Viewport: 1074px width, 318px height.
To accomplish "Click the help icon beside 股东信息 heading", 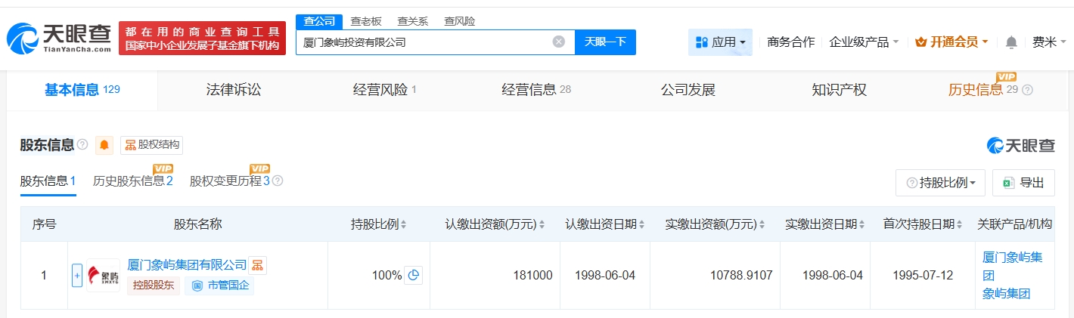I will point(82,145).
